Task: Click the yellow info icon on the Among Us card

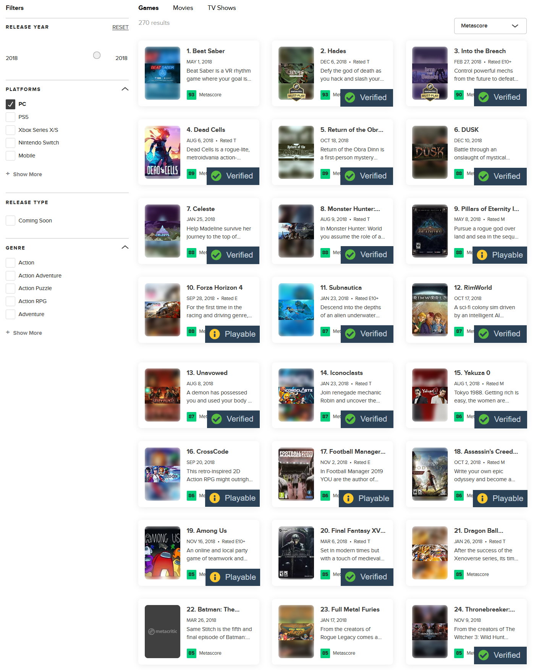Action: pos(215,577)
